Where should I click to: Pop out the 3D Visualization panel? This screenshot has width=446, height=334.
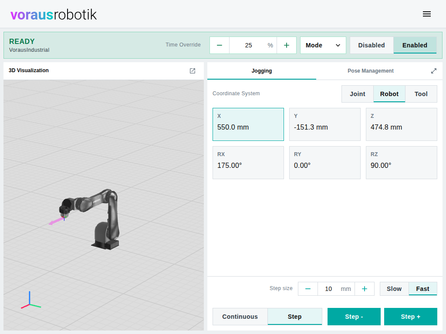click(x=193, y=71)
